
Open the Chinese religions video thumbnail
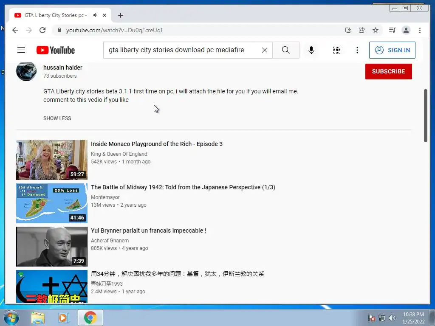[51, 287]
